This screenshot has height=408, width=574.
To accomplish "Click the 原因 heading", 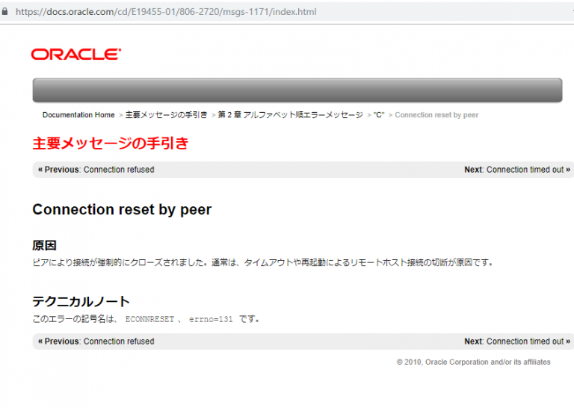I will (44, 245).
